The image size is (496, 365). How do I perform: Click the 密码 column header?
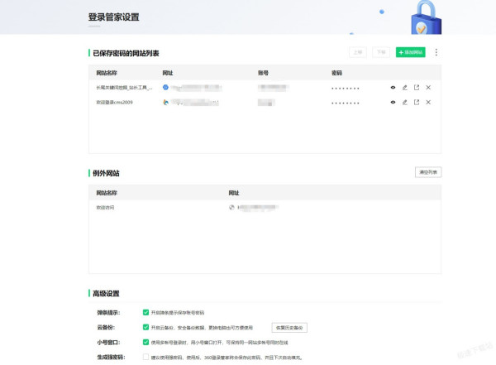336,73
